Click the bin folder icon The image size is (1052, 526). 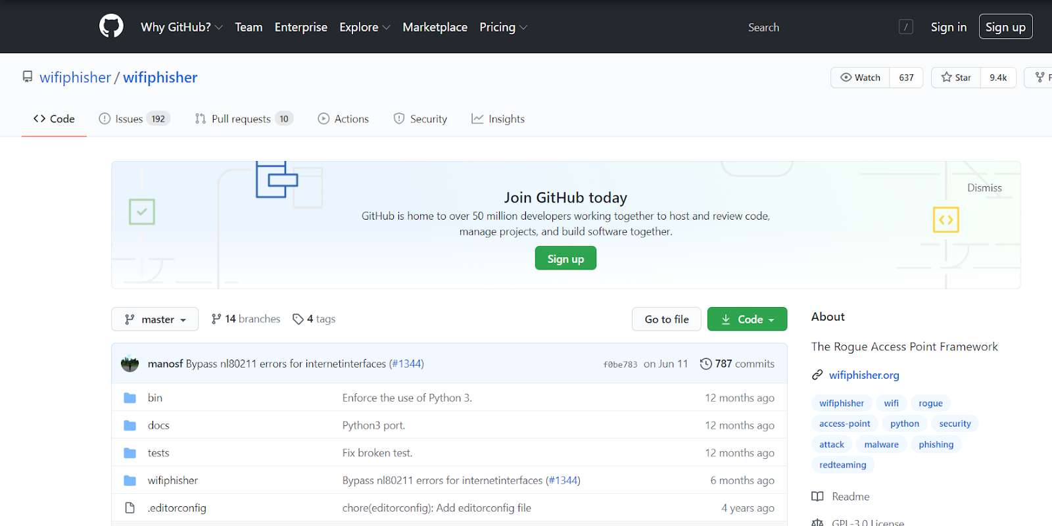(x=130, y=398)
